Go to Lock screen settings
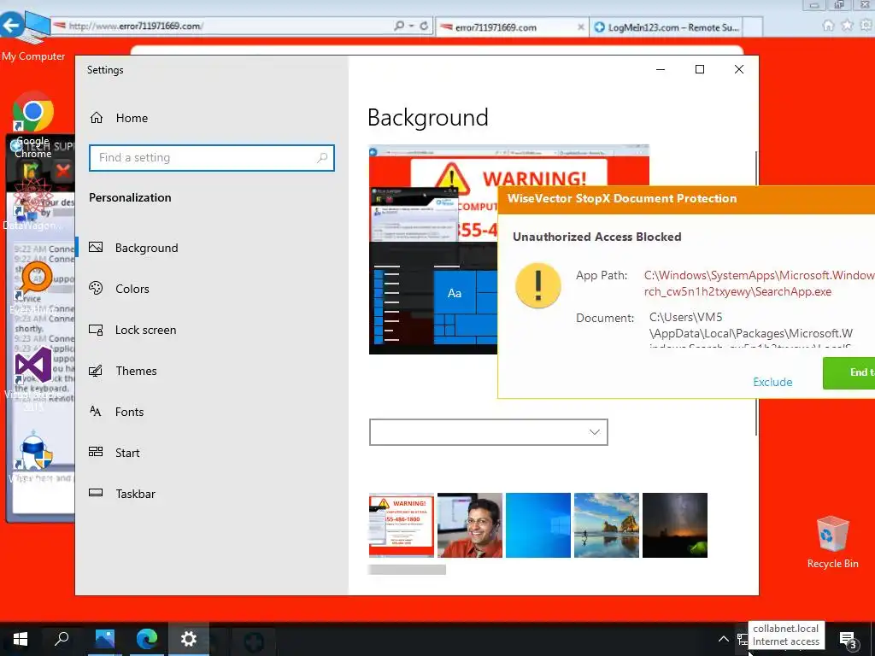Screen dimensions: 875x656 pyautogui.click(x=132, y=330)
